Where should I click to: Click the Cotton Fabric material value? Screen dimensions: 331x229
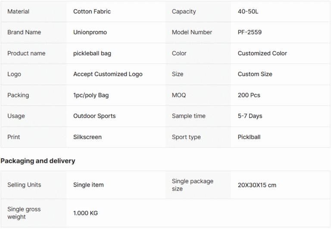[92, 11]
